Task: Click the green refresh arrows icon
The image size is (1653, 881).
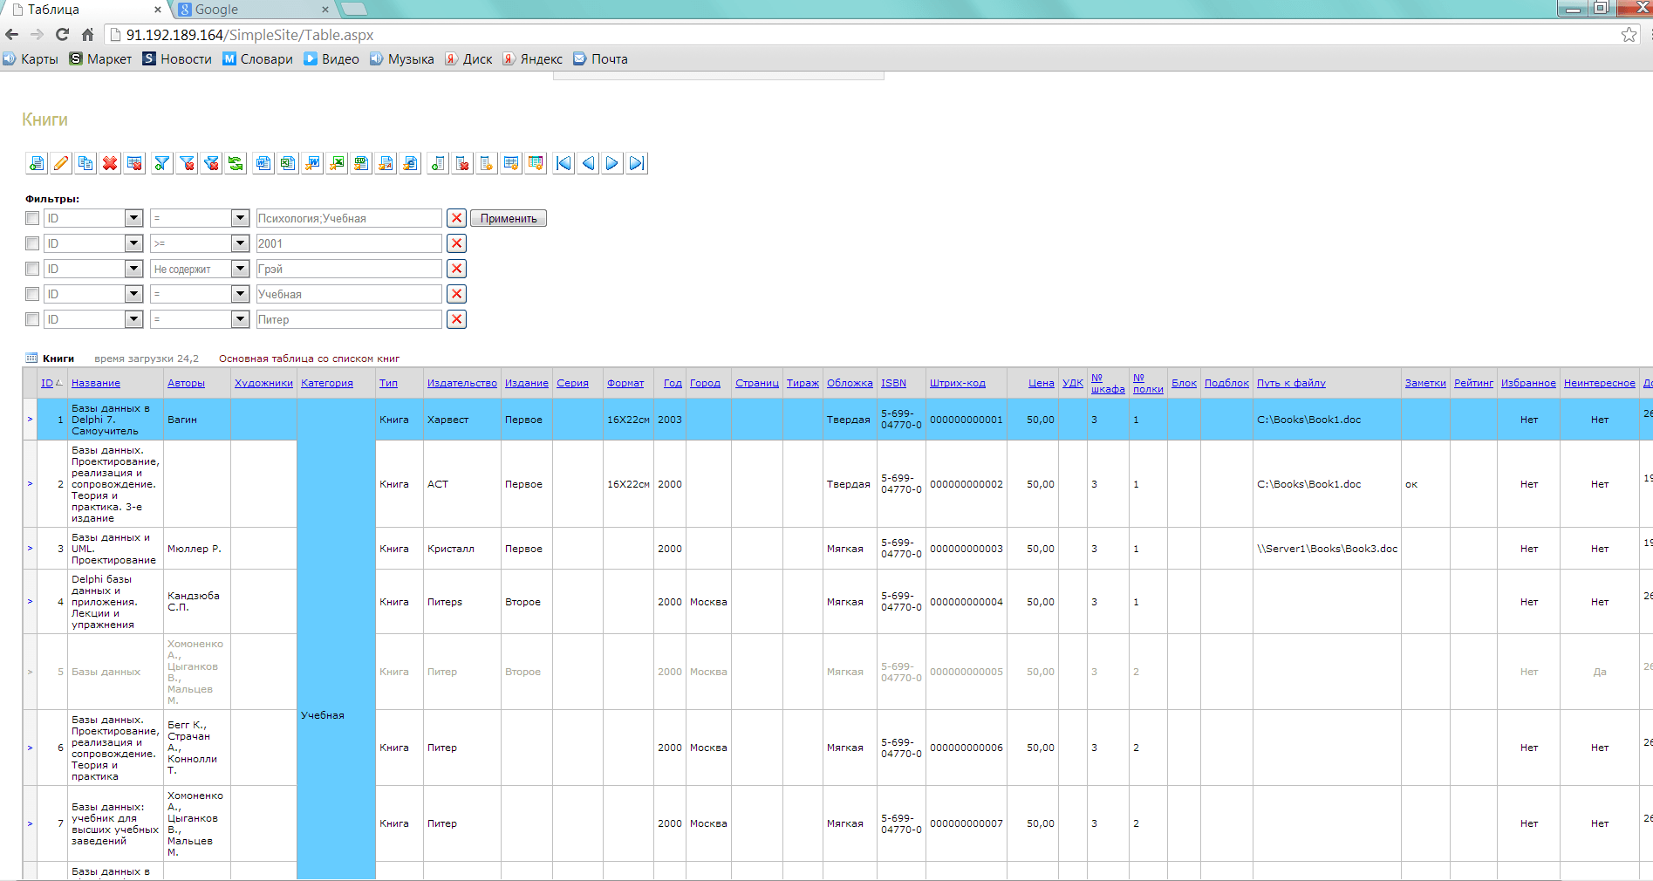Action: [236, 163]
